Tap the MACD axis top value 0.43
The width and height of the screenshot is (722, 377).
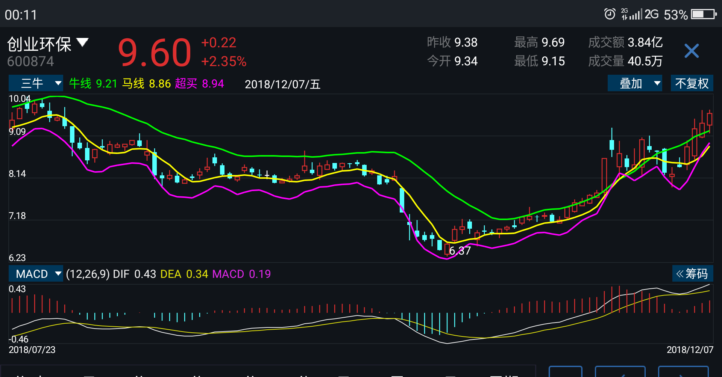17,289
